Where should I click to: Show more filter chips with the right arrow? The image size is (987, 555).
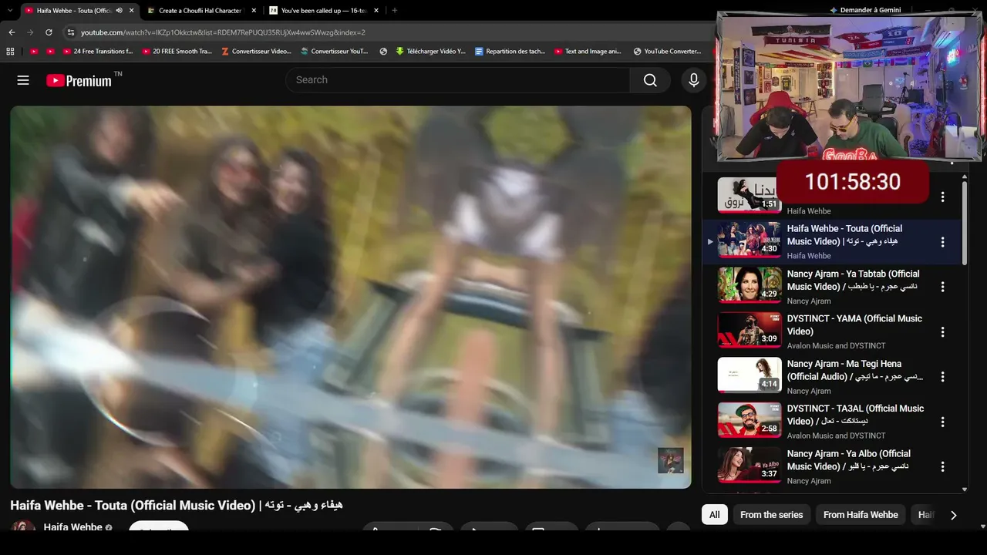point(954,515)
